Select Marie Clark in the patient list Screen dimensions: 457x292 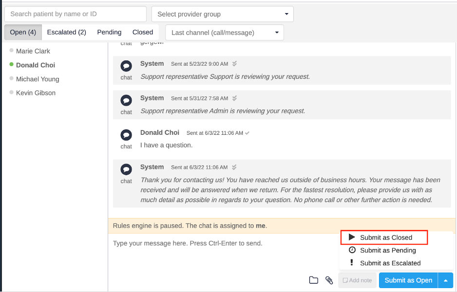point(33,51)
